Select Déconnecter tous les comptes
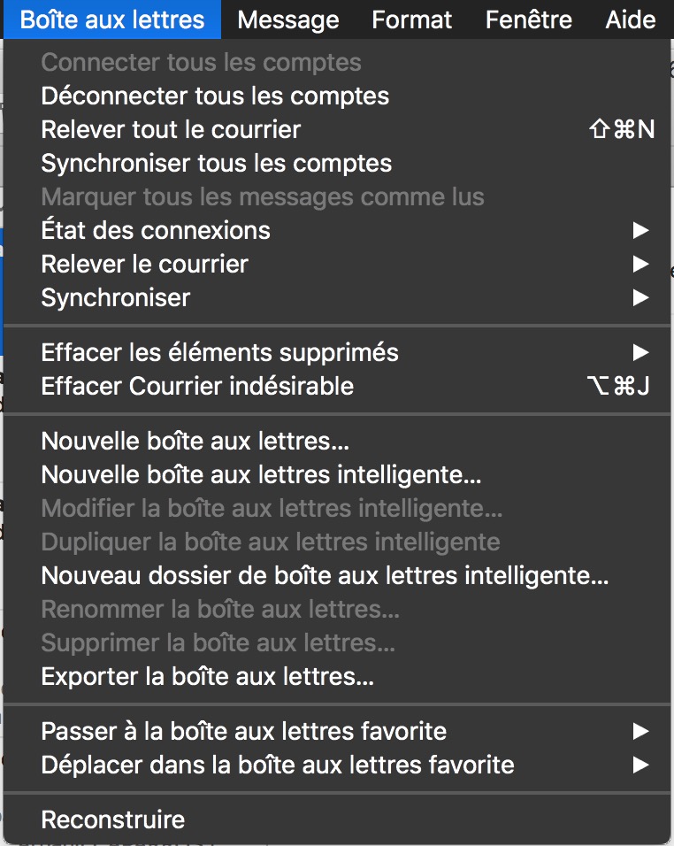The image size is (674, 846). click(x=215, y=96)
